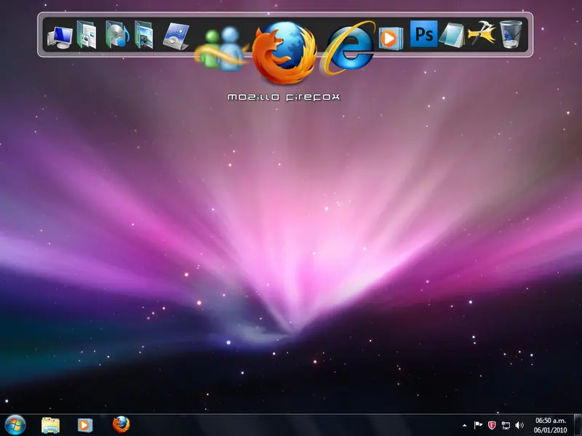Click the Show Desktop strip on the taskbar
Viewport: 582px width, 436px height.
click(x=578, y=425)
